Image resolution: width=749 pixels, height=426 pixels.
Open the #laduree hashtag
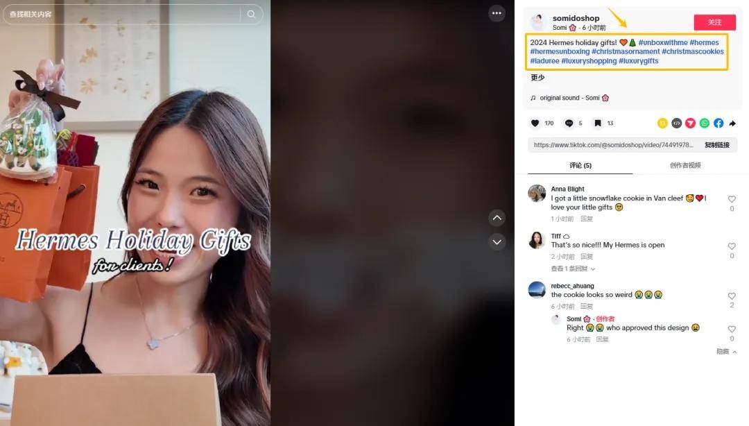coord(544,61)
